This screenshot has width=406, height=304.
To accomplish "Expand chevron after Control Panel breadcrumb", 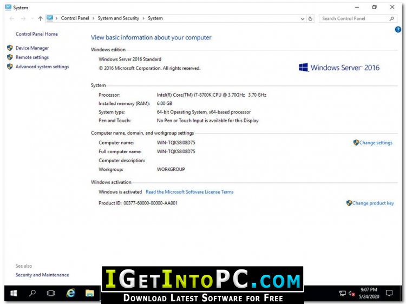I will point(94,18).
